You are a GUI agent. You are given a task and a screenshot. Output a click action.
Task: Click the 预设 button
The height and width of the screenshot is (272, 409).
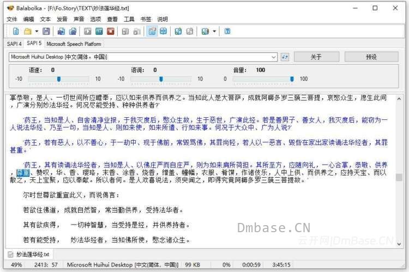(371, 57)
